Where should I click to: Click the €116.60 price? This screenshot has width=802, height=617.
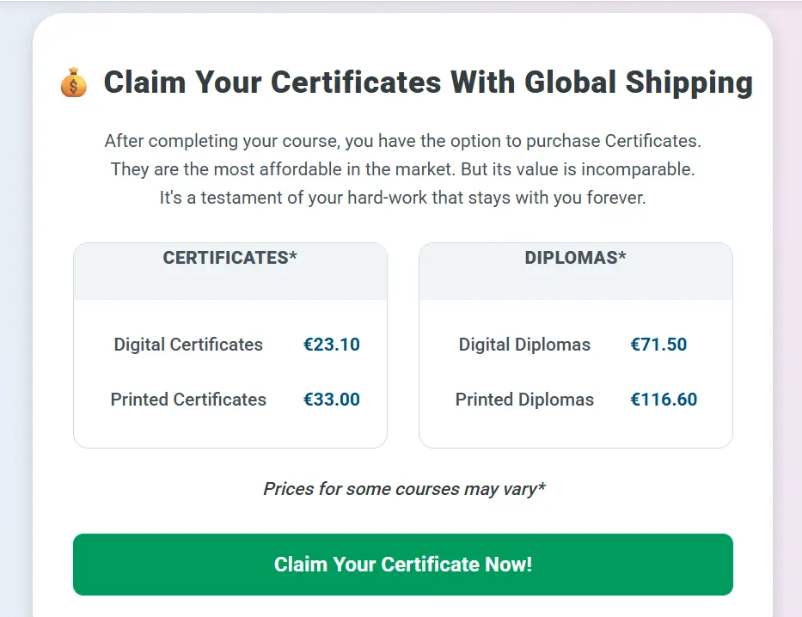pos(664,400)
